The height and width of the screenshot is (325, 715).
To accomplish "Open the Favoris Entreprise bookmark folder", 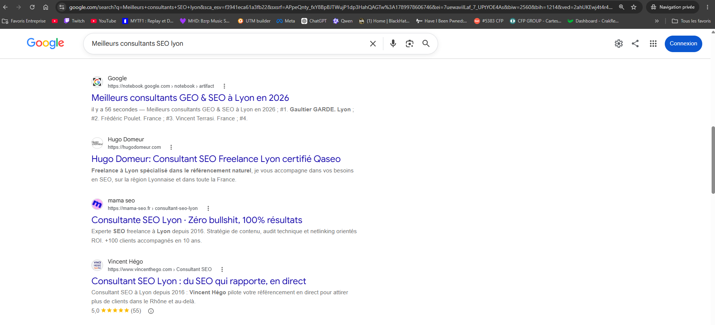I will tap(24, 21).
